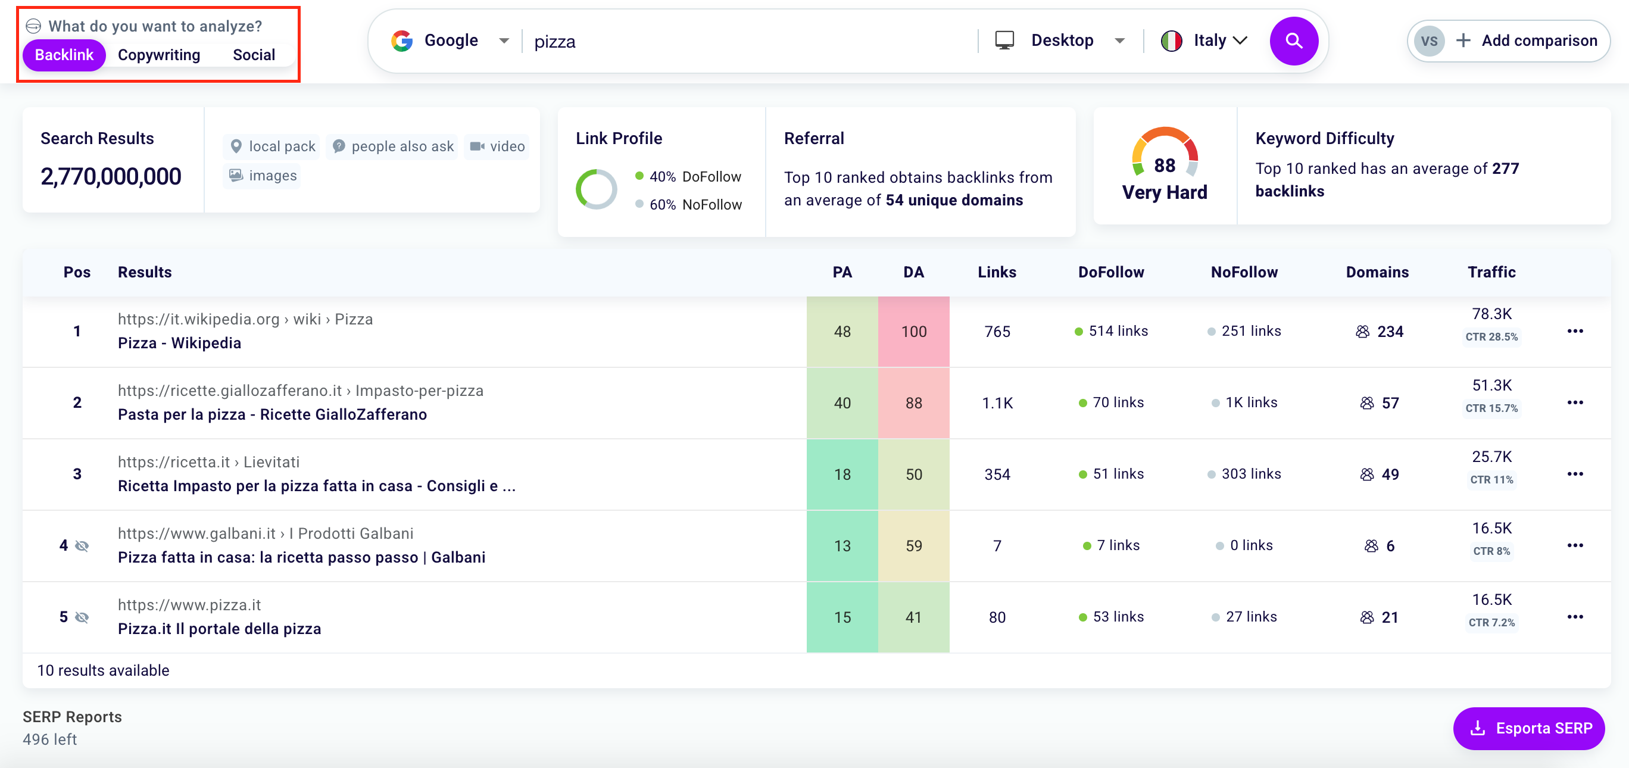Click the Esporta SERP button
Viewport: 1629px width, 768px height.
(1528, 728)
